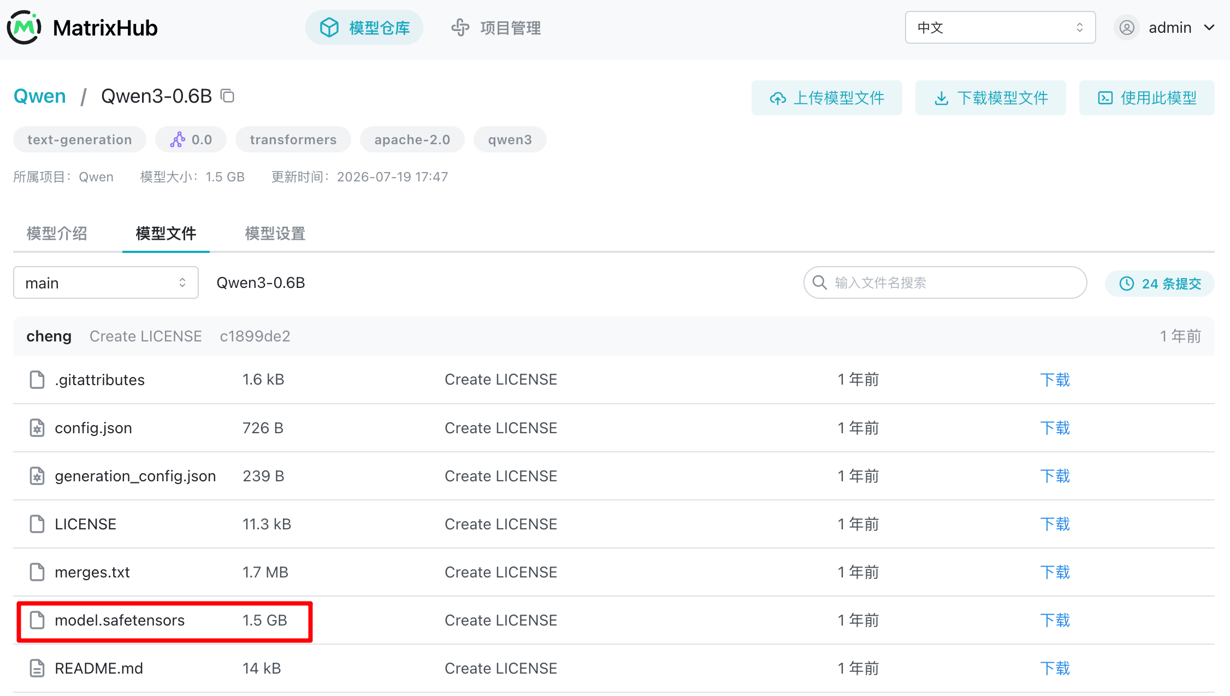Click the .gitattributes file icon
Image resolution: width=1230 pixels, height=696 pixels.
coord(37,380)
